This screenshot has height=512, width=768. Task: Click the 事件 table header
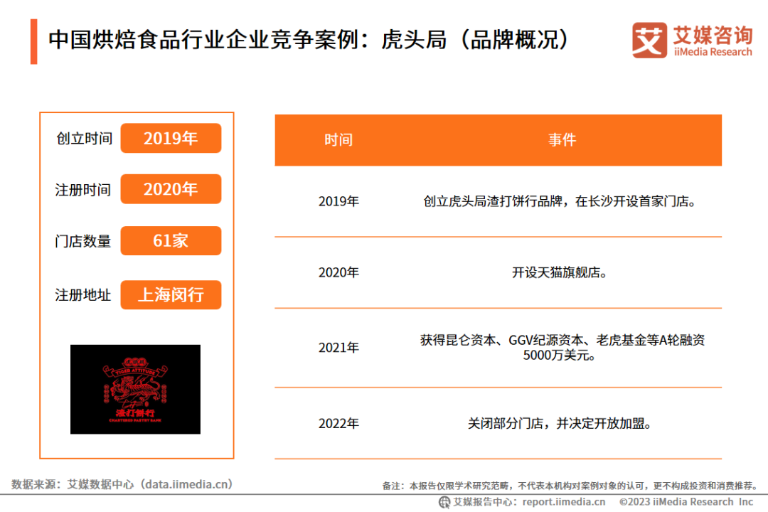coord(562,140)
